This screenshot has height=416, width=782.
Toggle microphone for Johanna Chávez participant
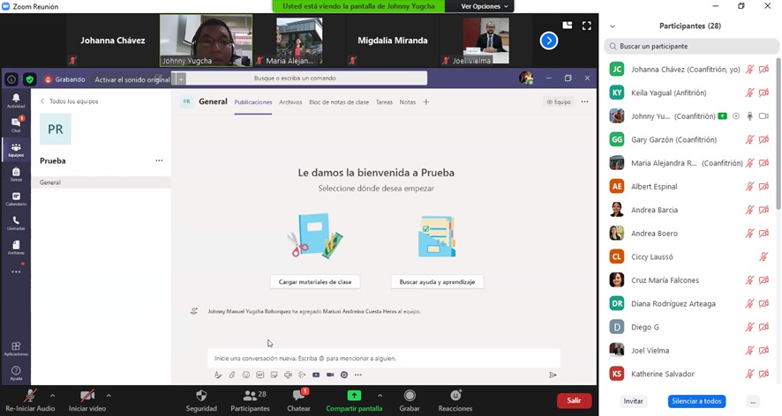coord(749,70)
